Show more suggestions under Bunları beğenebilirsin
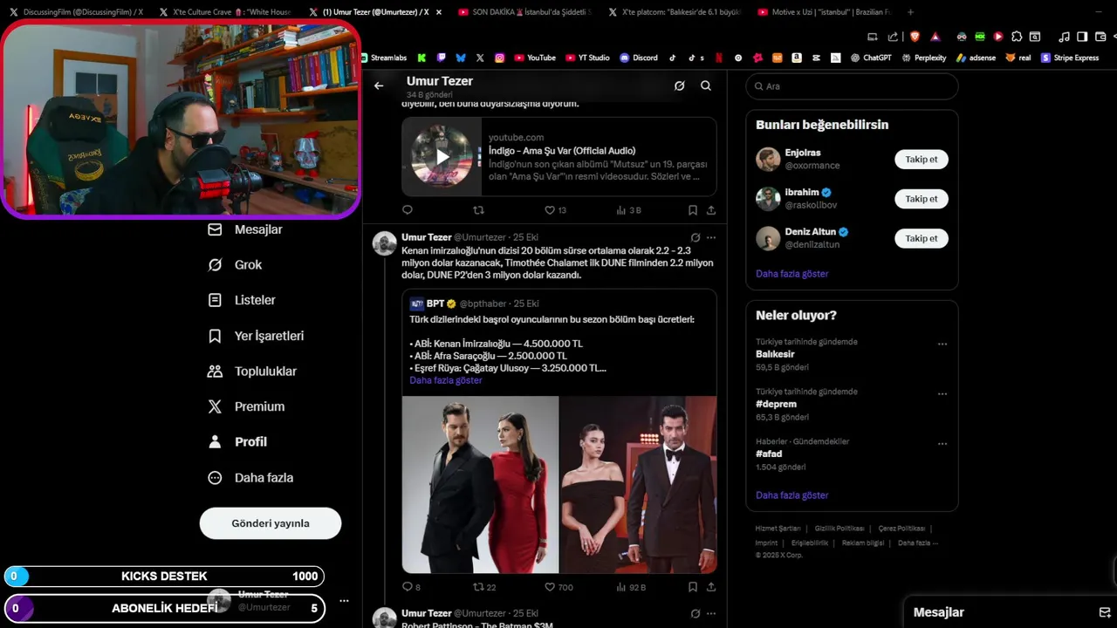Image resolution: width=1117 pixels, height=628 pixels. [791, 274]
